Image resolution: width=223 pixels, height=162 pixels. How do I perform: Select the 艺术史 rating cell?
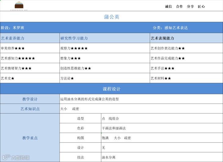30,78
